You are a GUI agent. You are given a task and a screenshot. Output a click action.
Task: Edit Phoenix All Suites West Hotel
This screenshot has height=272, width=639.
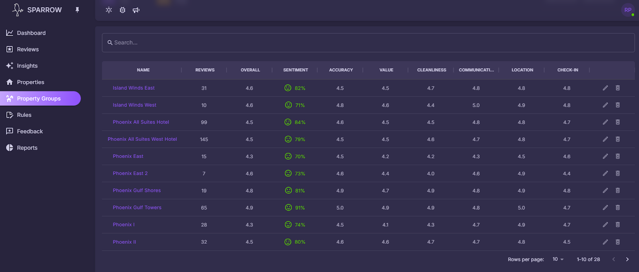[x=605, y=139]
